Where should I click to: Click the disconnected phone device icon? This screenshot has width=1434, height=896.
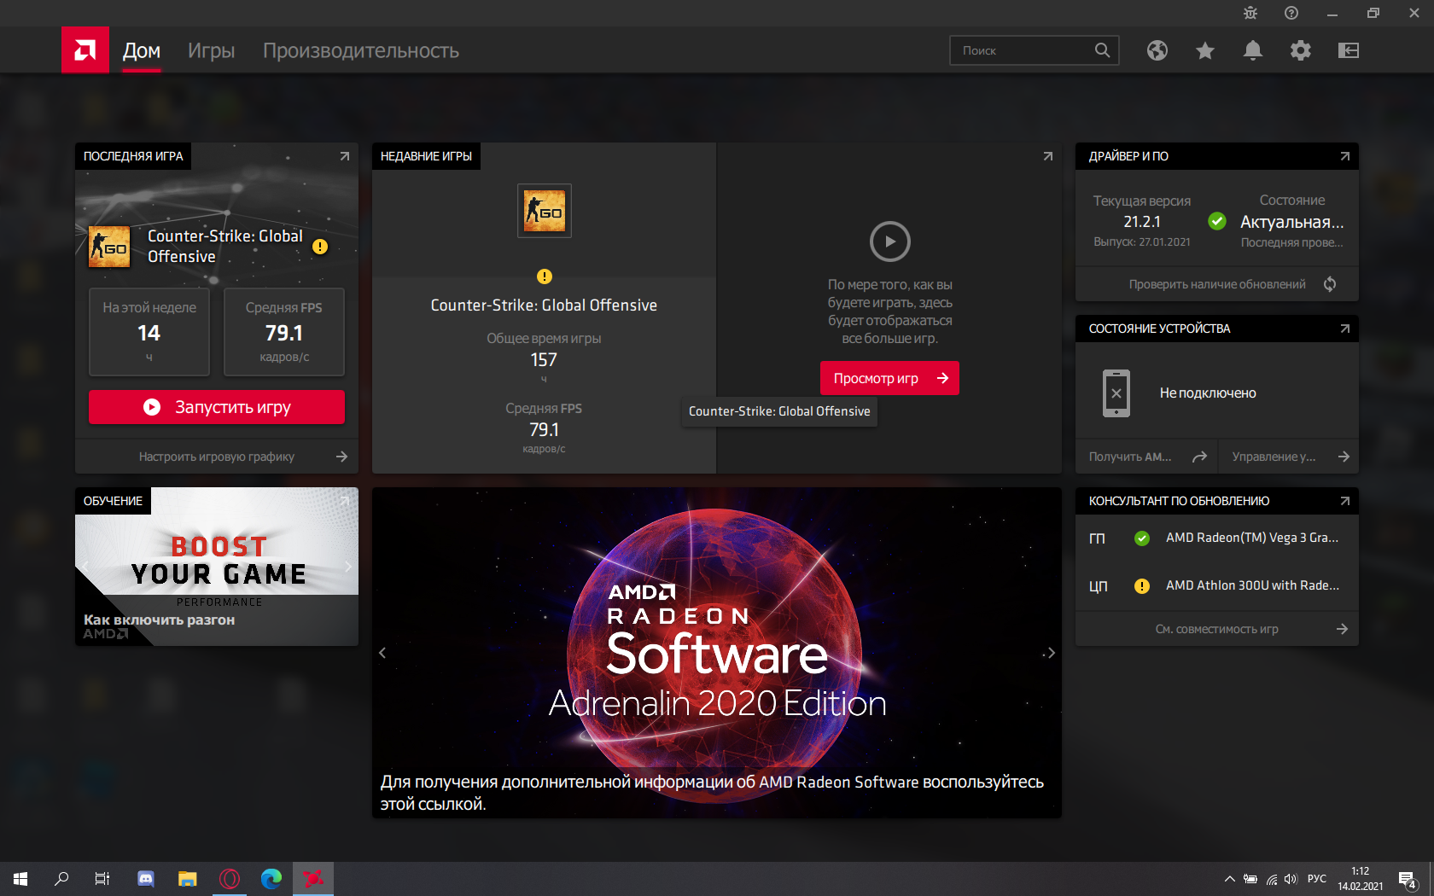1116,393
